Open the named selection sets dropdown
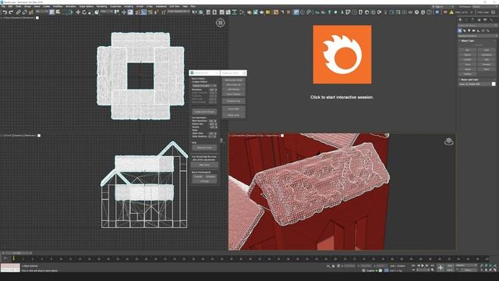Image resolution: width=499 pixels, height=281 pixels. (x=179, y=12)
